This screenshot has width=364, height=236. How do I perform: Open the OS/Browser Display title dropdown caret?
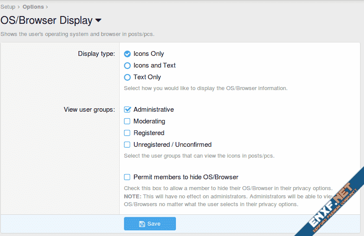[98, 21]
